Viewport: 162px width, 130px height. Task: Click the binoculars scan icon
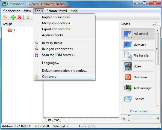(37, 55)
